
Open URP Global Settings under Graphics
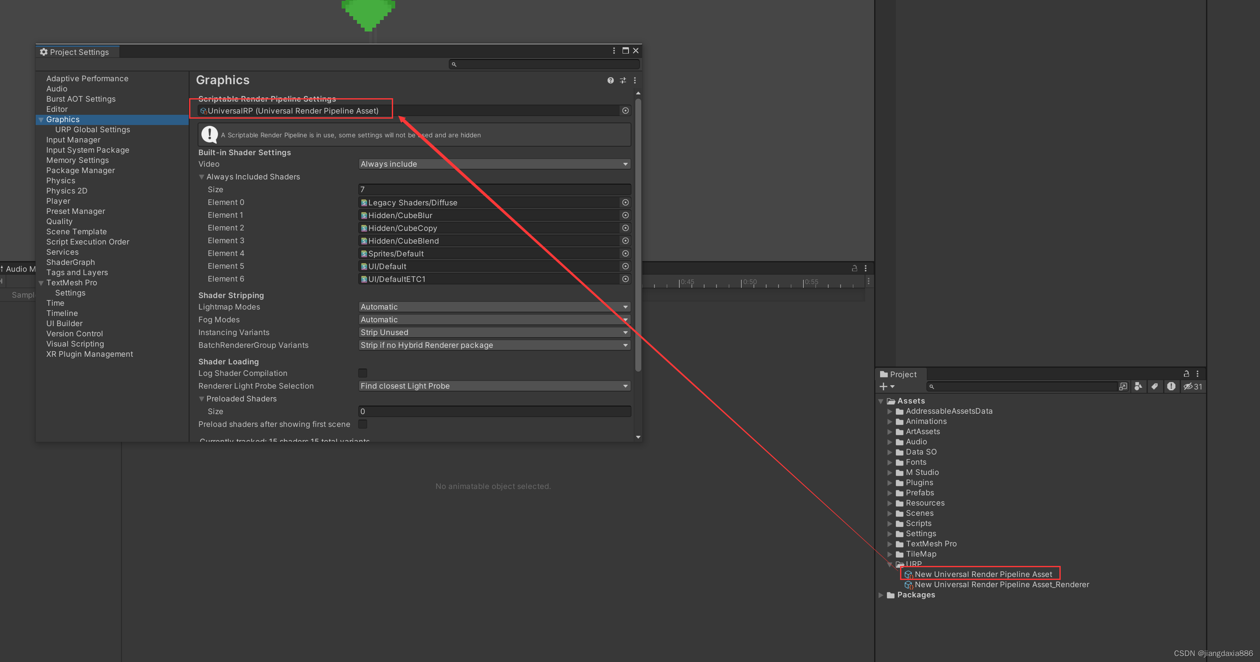coord(93,129)
